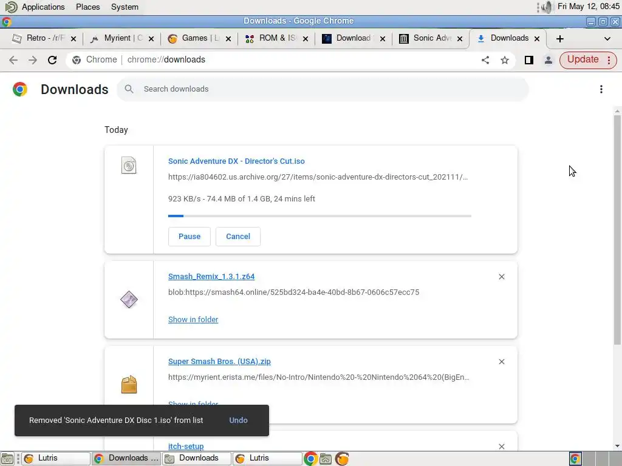Image resolution: width=622 pixels, height=466 pixels.
Task: Pause the Sonic Adventure DX download
Action: coord(190,237)
